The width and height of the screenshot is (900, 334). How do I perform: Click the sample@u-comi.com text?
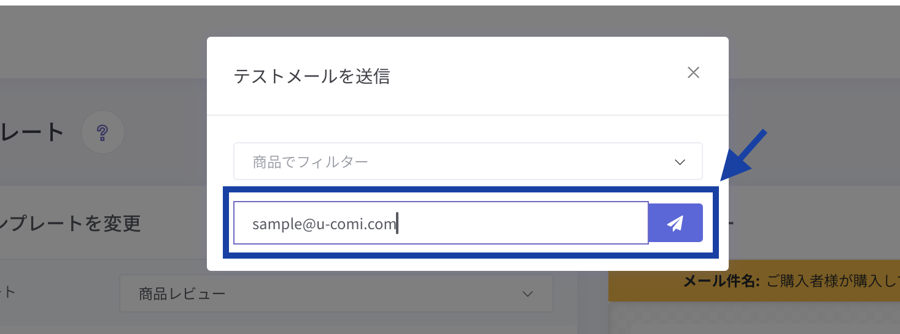click(324, 224)
